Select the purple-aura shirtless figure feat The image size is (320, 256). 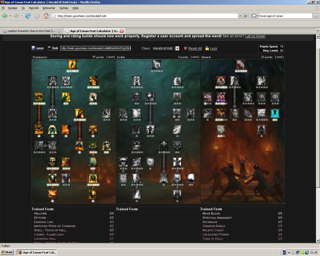pos(221,97)
